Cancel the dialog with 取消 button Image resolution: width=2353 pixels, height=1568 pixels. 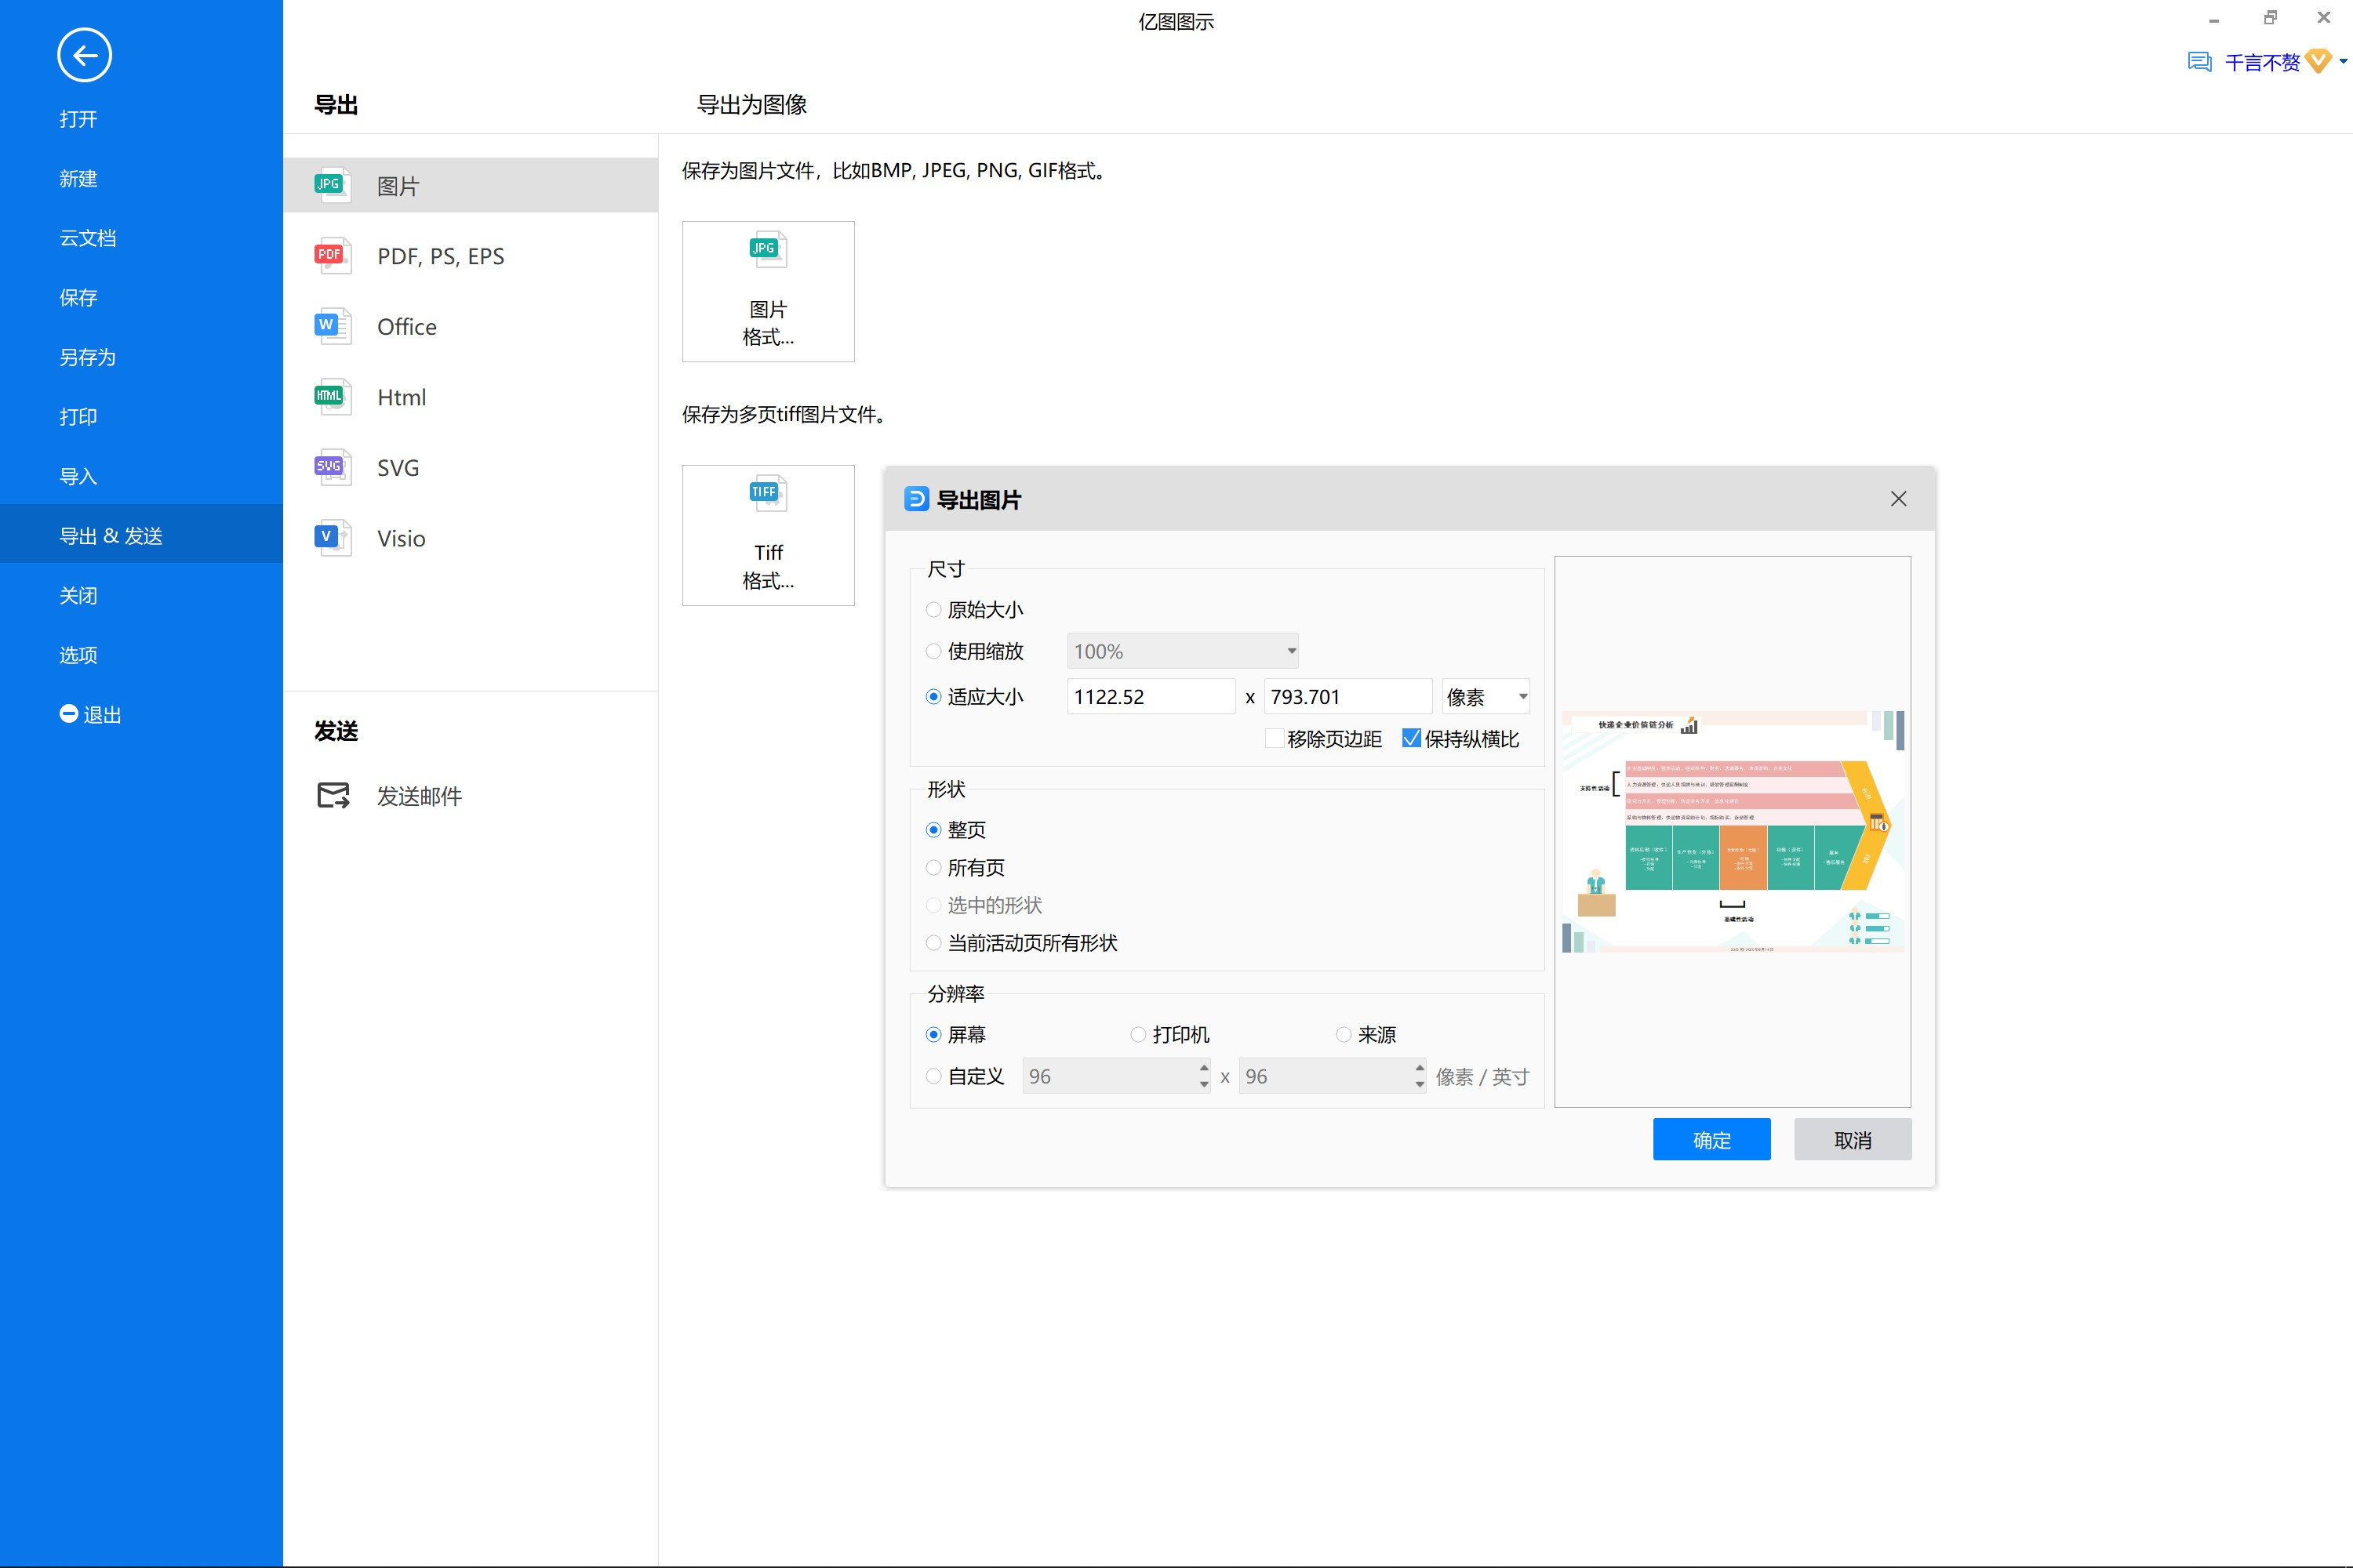pos(1853,1139)
